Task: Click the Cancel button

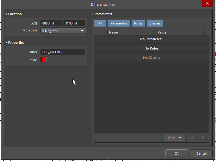Action: (201, 153)
